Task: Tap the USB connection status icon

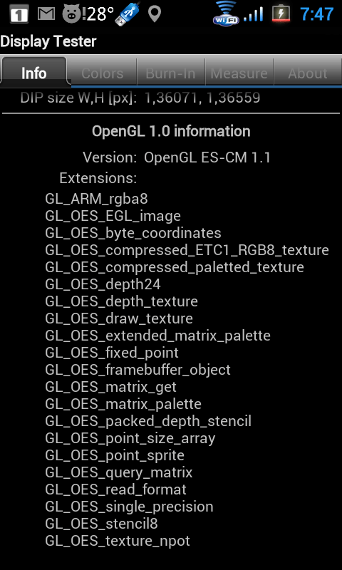Action: click(130, 14)
